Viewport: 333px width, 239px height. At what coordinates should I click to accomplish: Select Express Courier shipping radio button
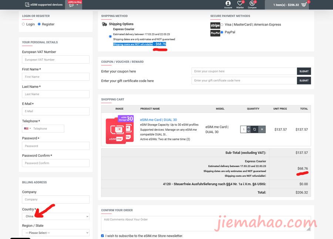point(110,37)
